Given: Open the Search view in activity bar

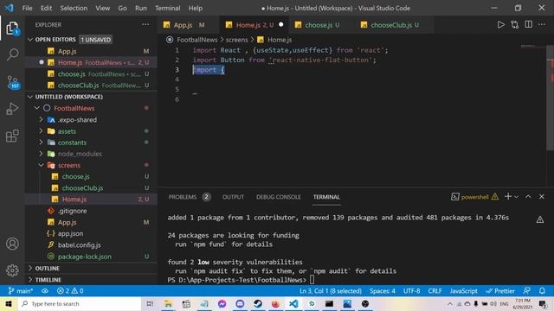Looking at the screenshot, I should click(x=12, y=54).
